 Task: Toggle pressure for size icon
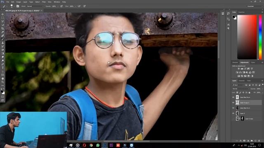84,6
